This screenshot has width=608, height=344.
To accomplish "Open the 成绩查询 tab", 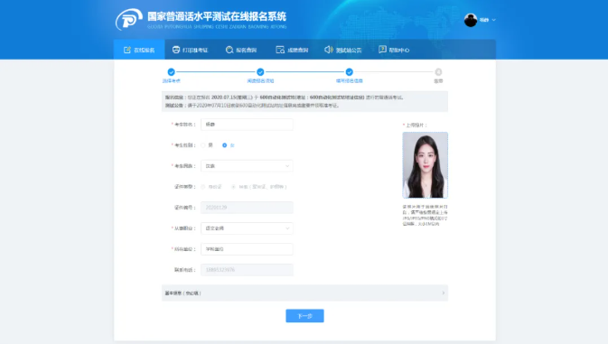I will point(292,50).
